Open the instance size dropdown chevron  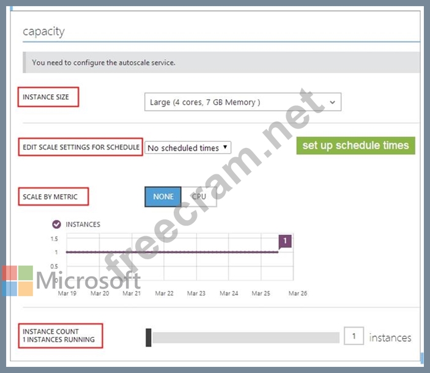332,102
